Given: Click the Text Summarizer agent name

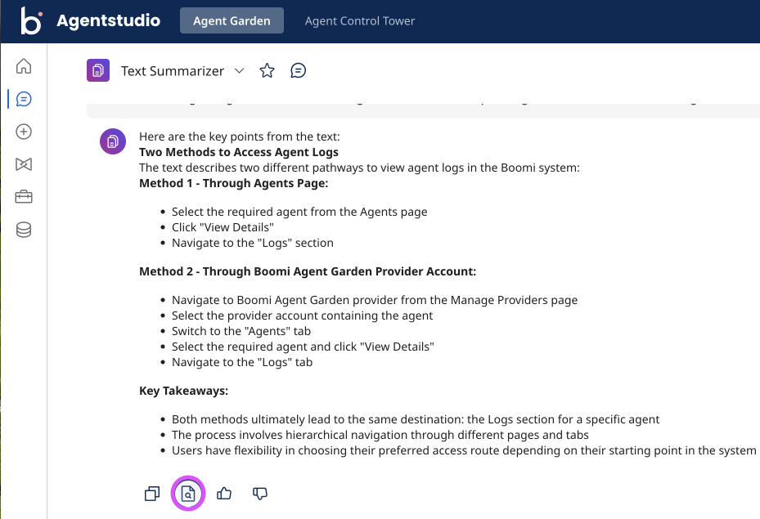Looking at the screenshot, I should click(173, 71).
